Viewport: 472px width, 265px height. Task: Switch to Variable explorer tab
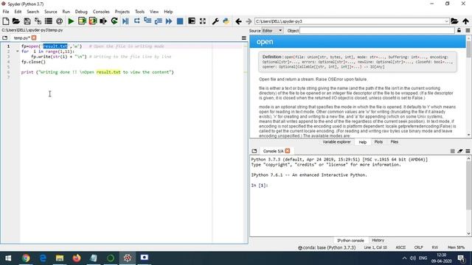(x=336, y=142)
